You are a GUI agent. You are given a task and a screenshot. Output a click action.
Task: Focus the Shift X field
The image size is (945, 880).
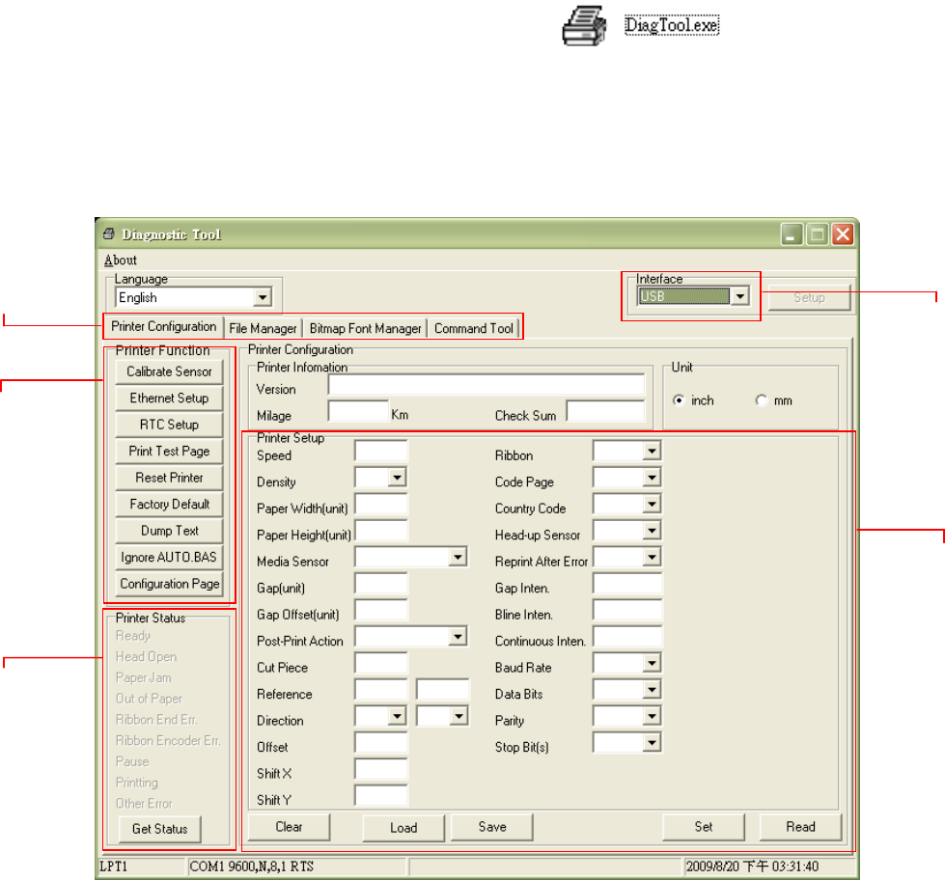[x=381, y=769]
